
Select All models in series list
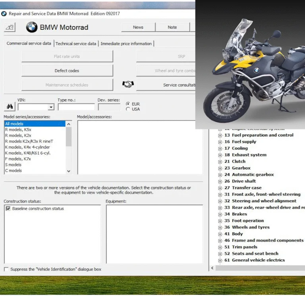pyautogui.click(x=35, y=124)
